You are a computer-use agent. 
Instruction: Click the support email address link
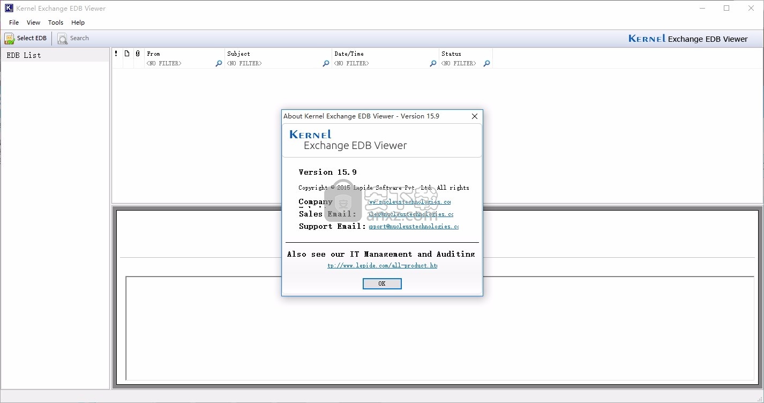point(414,226)
